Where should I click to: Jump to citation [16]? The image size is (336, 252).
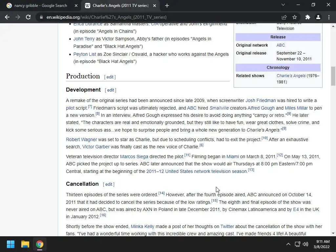point(103,215)
